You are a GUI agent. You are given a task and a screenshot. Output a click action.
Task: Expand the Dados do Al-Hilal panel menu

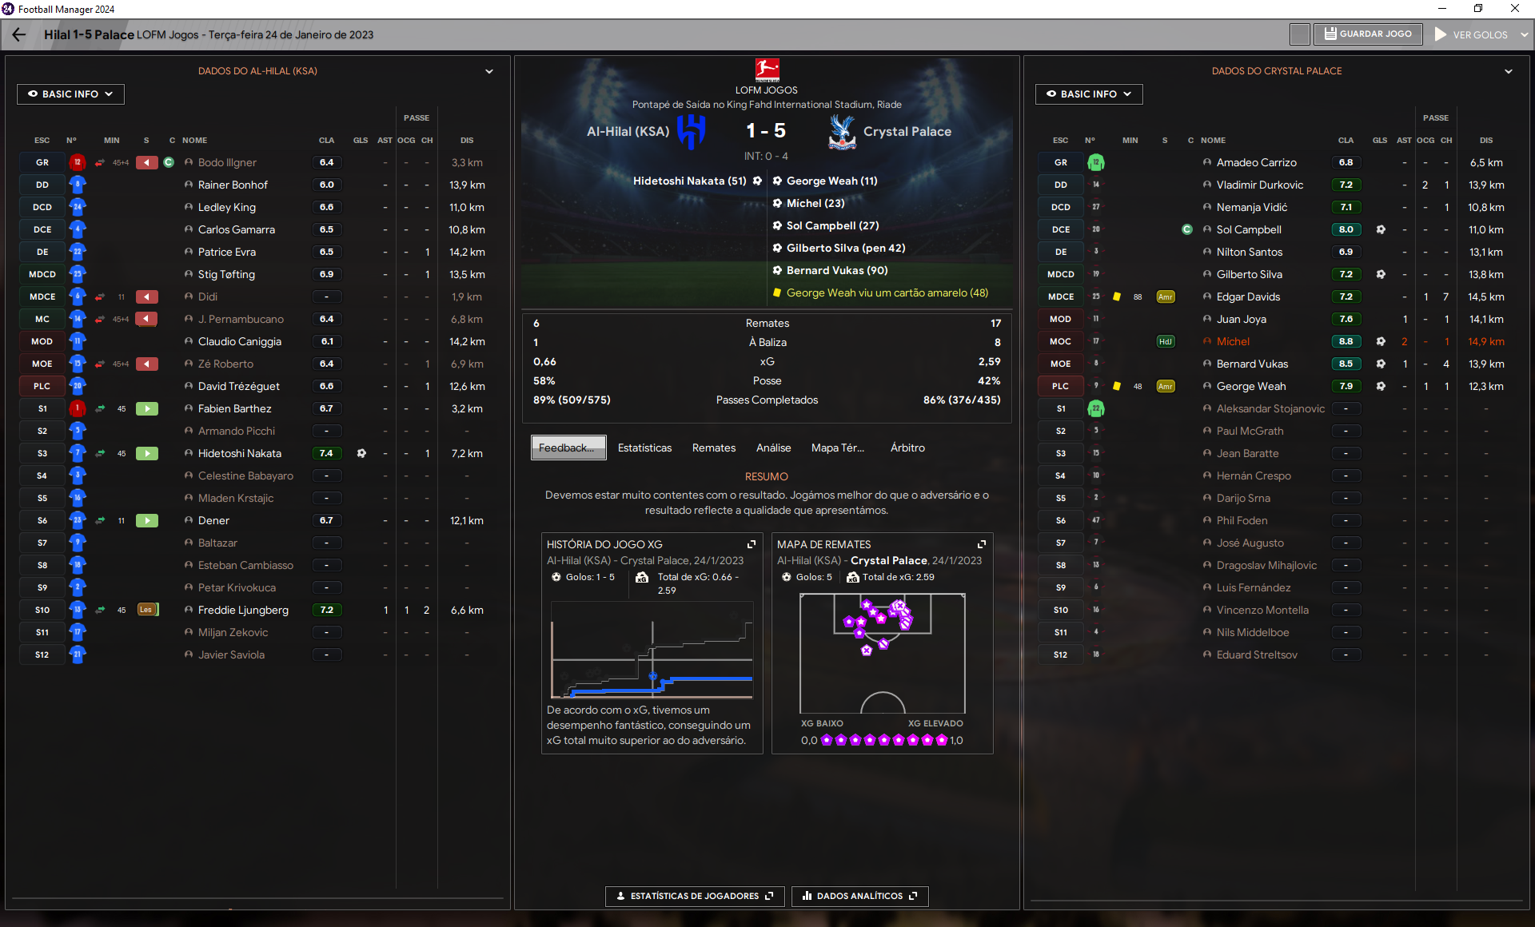click(489, 71)
